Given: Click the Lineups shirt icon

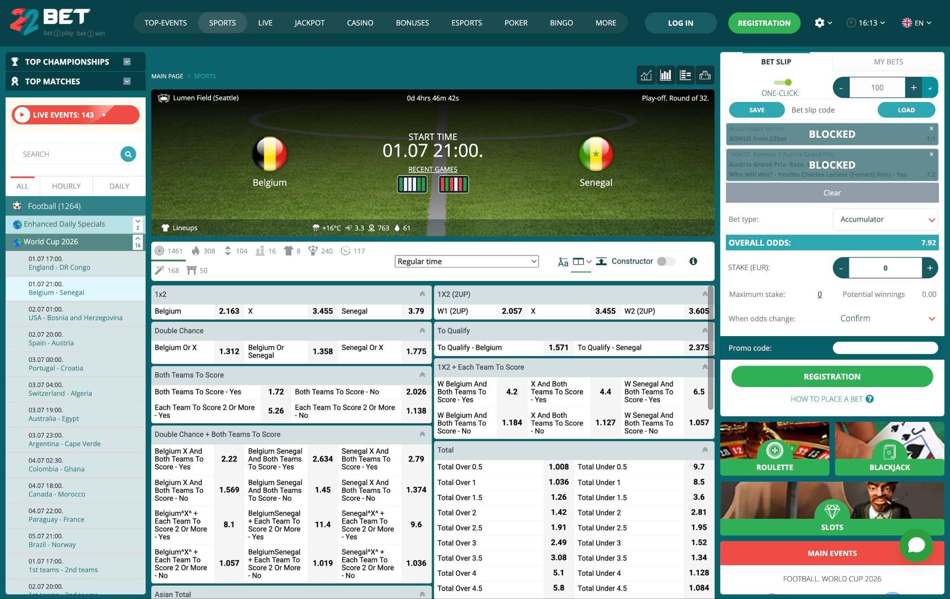Looking at the screenshot, I should [165, 228].
